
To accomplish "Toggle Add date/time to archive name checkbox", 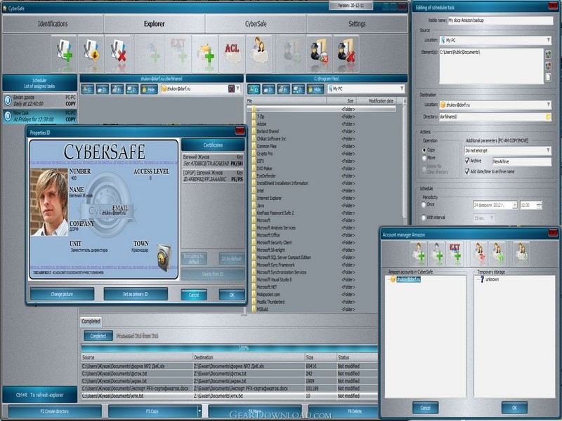I will (x=467, y=171).
